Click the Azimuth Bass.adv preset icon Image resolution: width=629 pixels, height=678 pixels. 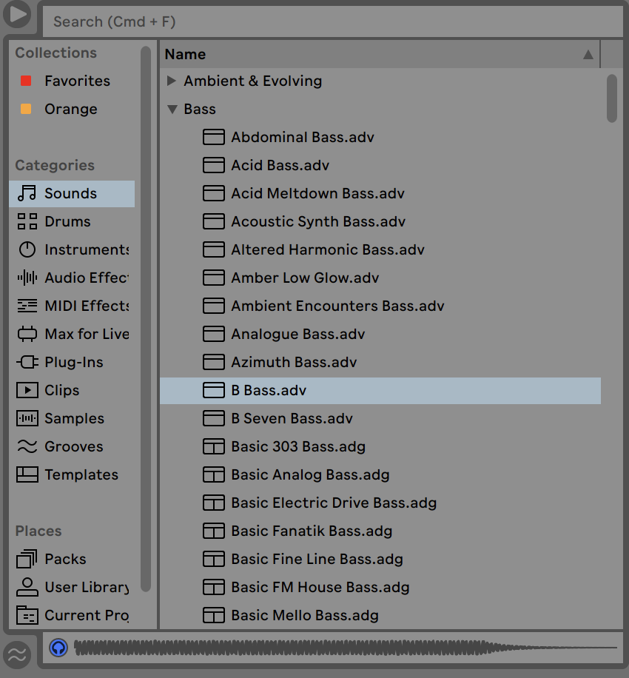214,362
